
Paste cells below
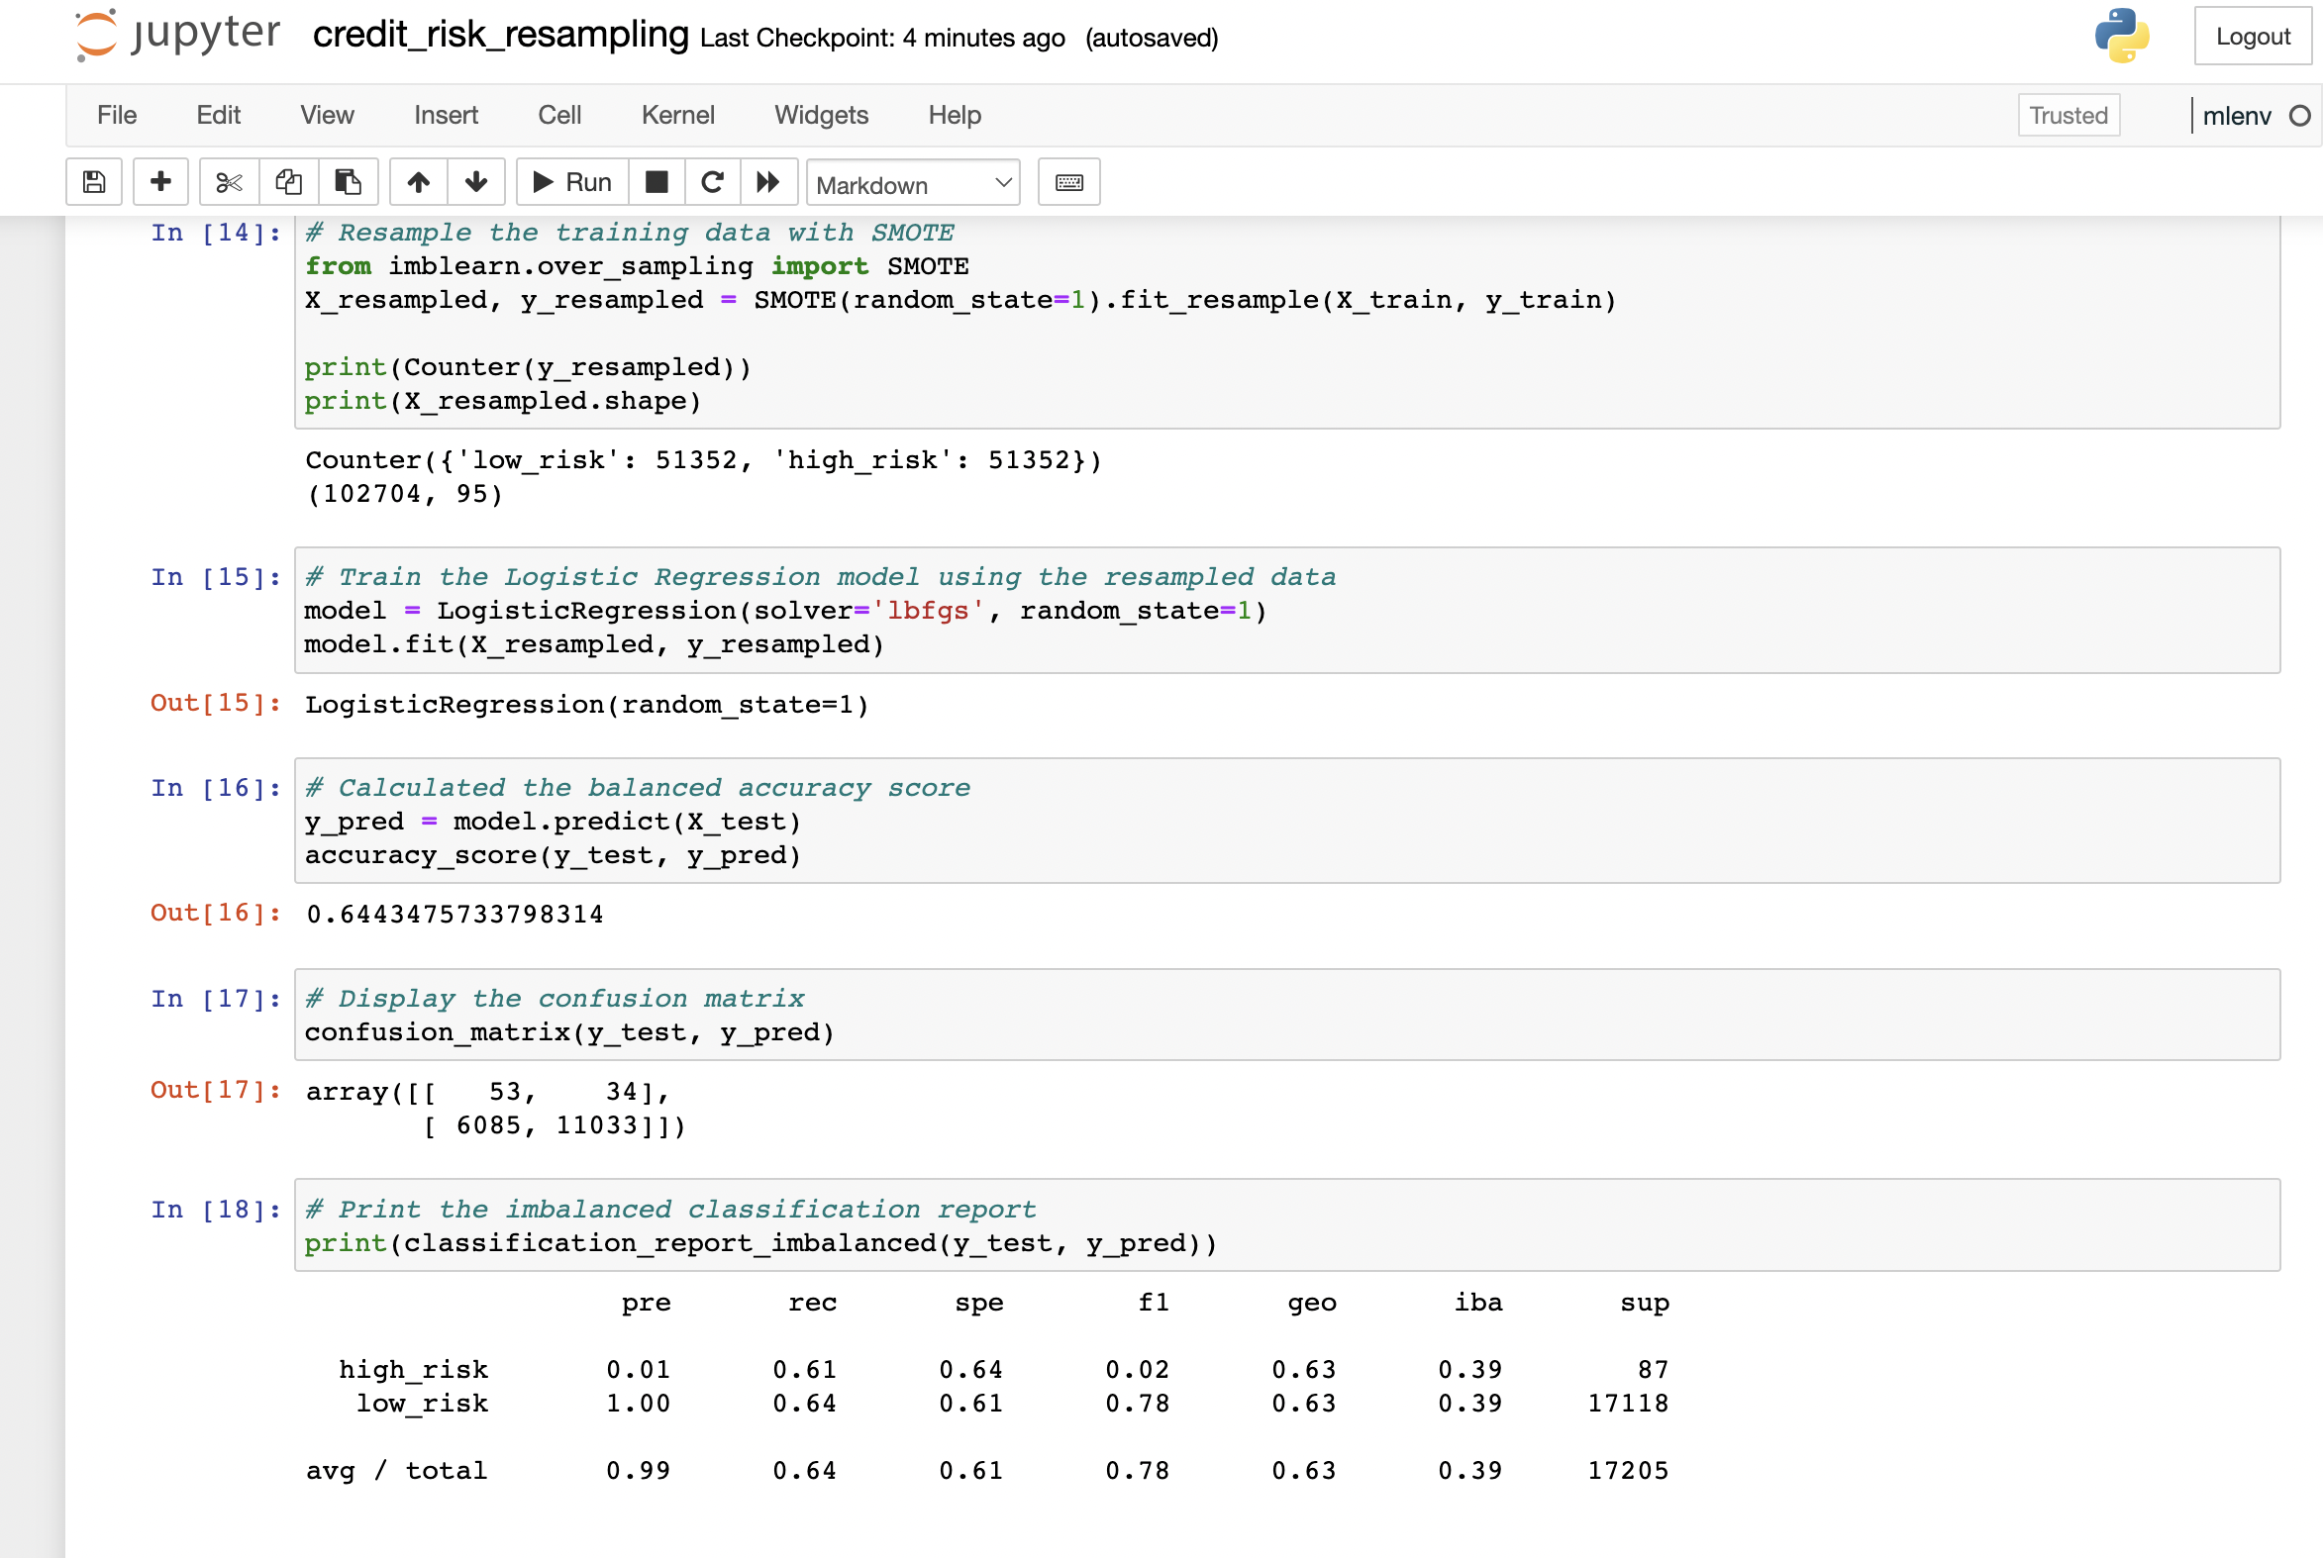click(348, 182)
